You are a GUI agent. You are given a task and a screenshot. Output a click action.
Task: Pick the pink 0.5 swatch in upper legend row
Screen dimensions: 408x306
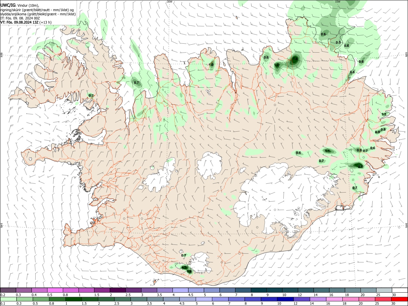pyautogui.click(x=55, y=290)
